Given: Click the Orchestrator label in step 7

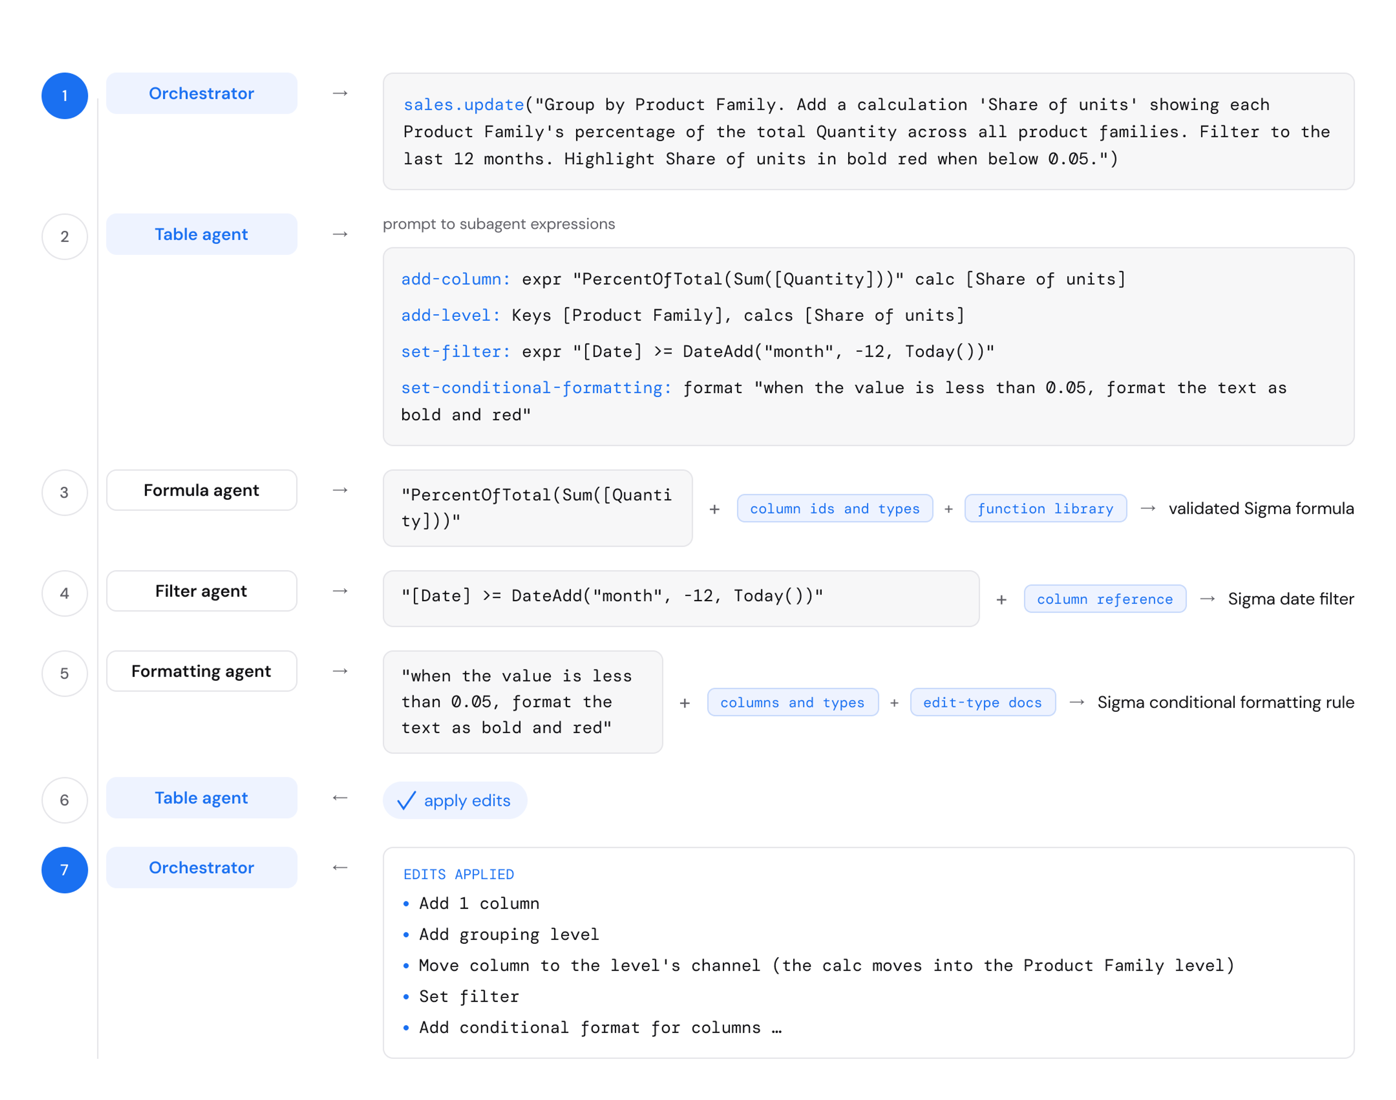Looking at the screenshot, I should click(201, 868).
